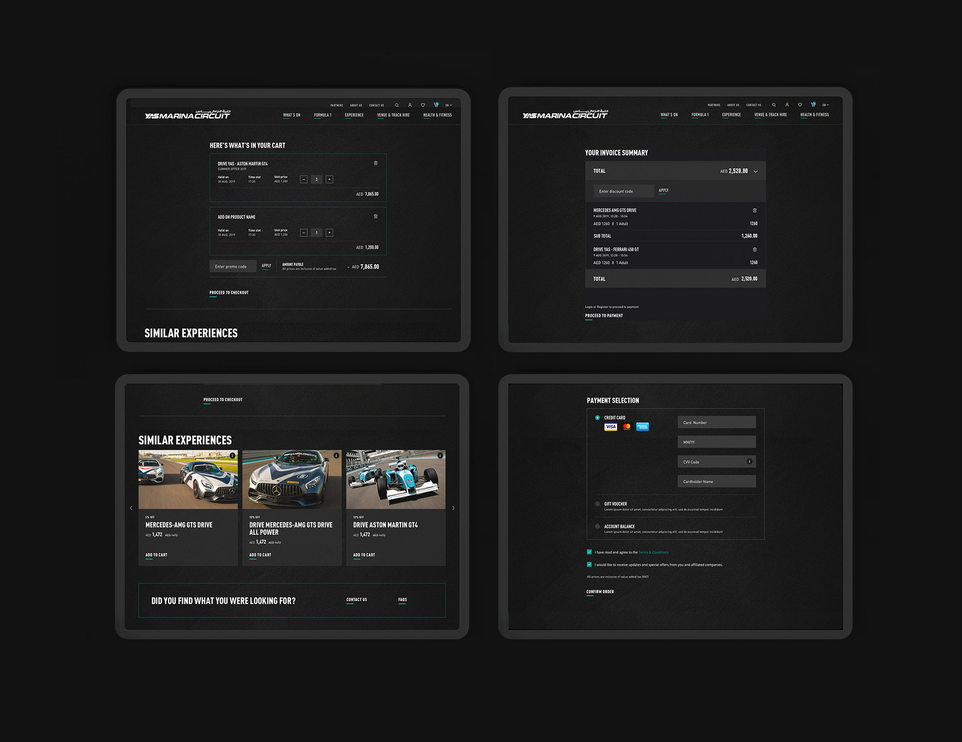This screenshot has width=962, height=742.
Task: Show previous similar experiences with left arrow
Action: (x=131, y=508)
